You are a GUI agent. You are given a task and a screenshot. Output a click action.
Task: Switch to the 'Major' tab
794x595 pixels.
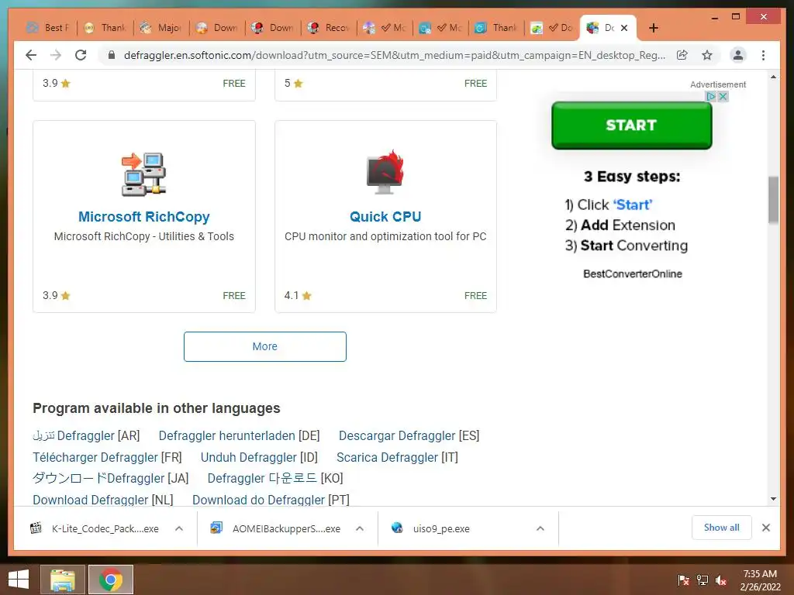click(x=161, y=28)
